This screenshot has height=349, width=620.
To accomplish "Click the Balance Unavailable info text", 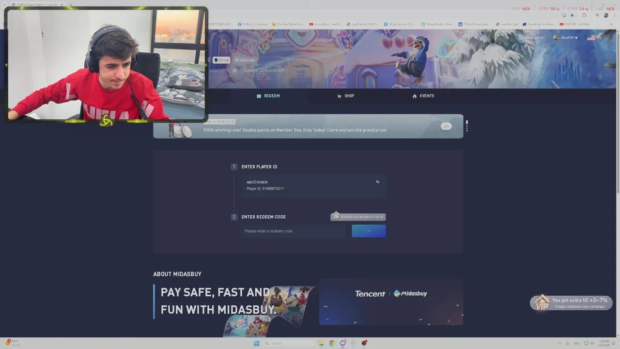I will tap(264, 71).
